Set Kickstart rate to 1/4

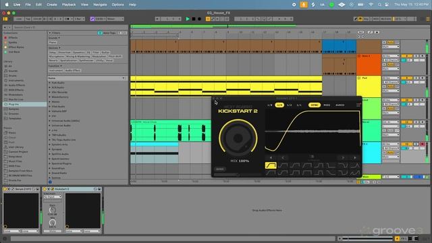(279, 105)
